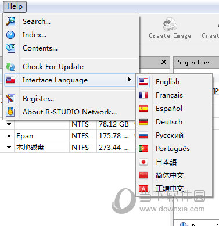Viewport: 219px width, 226px height.
Task: Choose Check For Update
Action: pos(71,67)
